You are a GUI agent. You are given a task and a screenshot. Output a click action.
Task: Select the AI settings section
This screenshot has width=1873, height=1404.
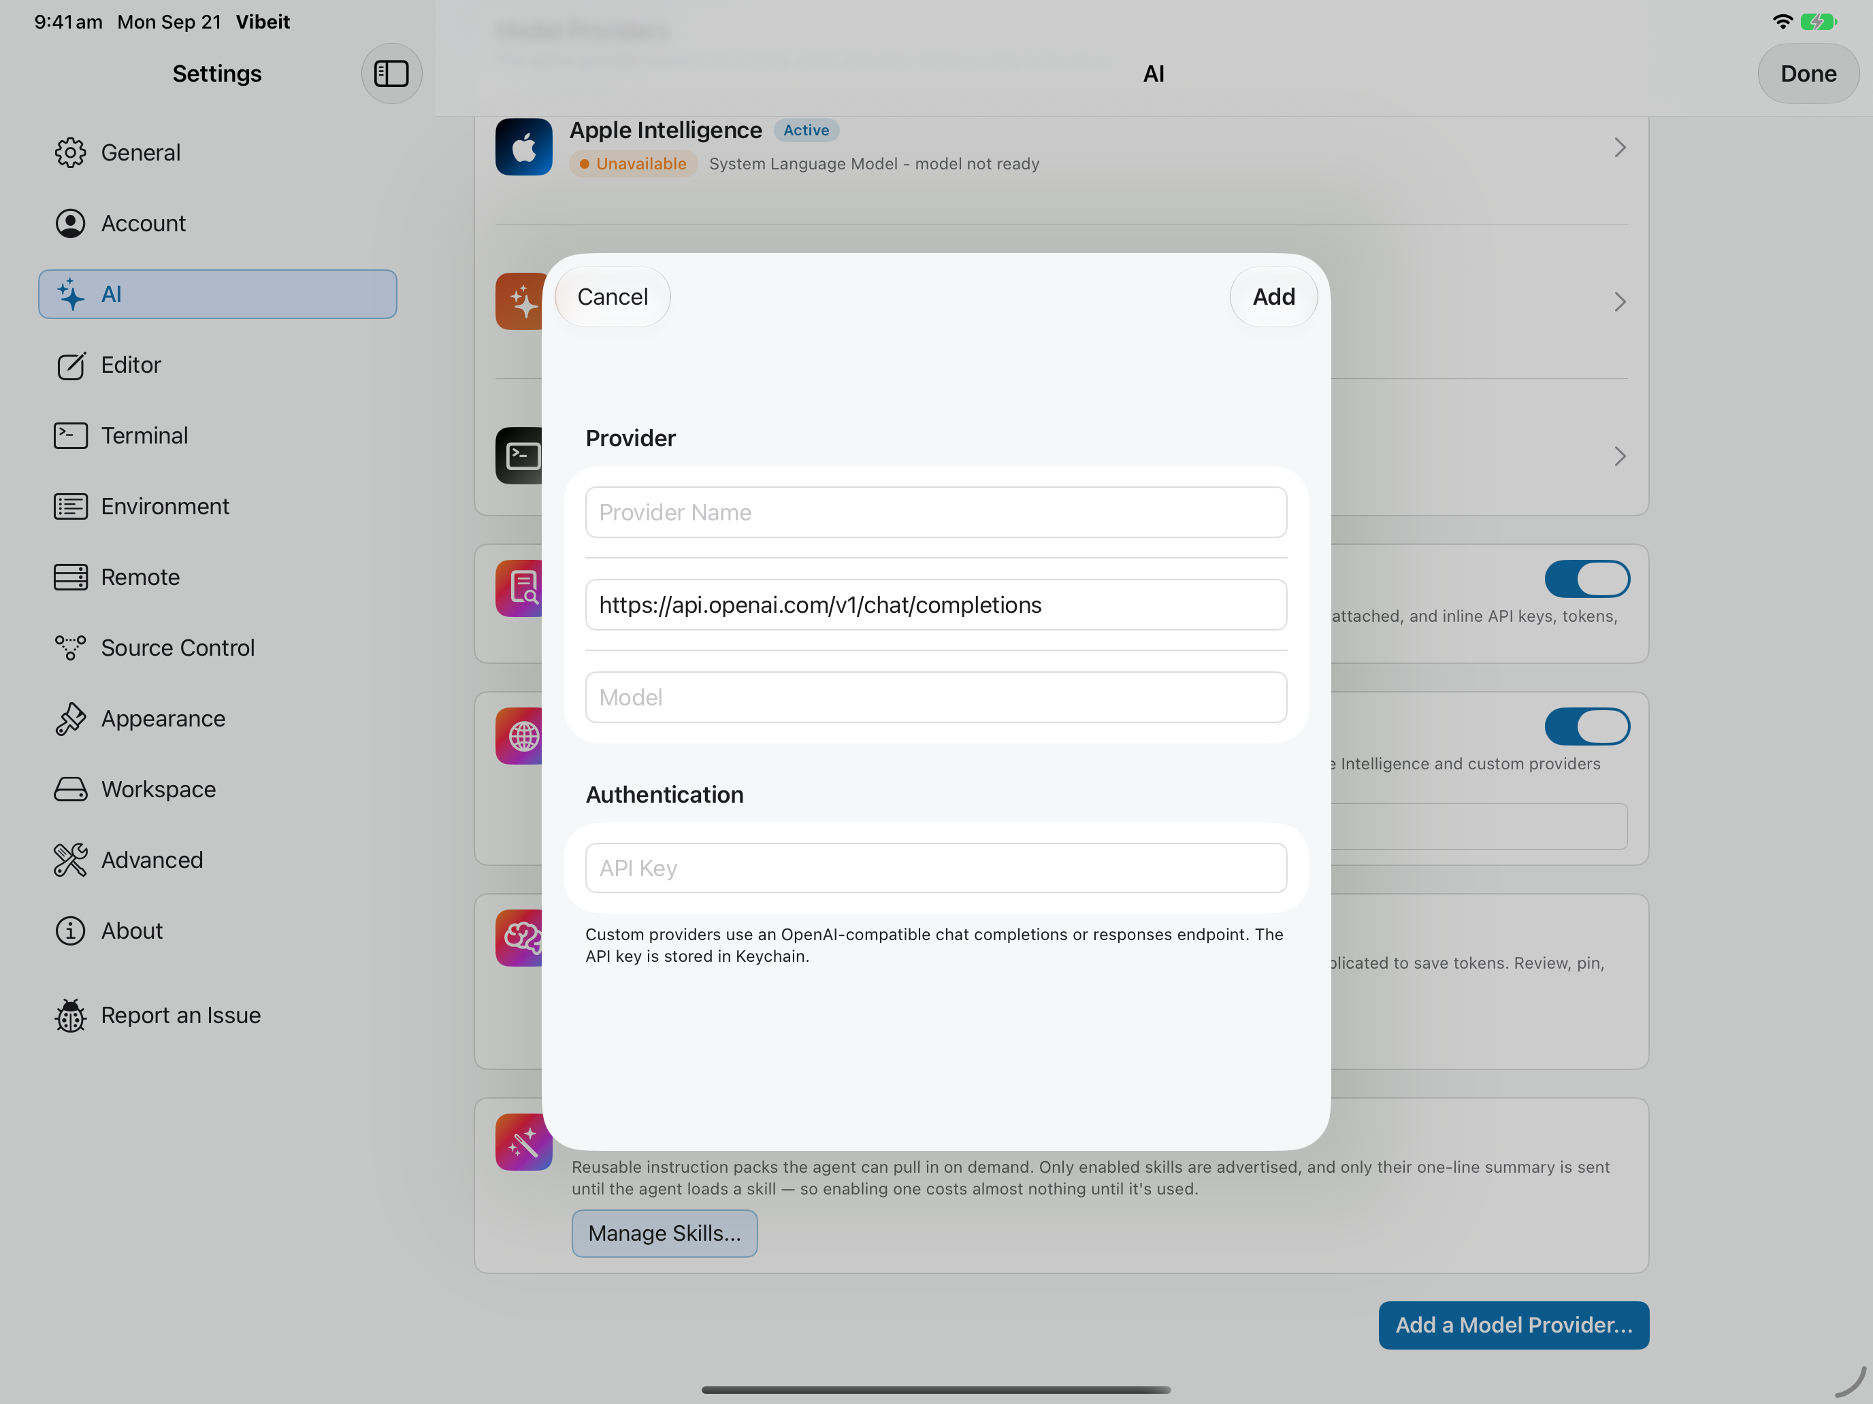tap(218, 295)
